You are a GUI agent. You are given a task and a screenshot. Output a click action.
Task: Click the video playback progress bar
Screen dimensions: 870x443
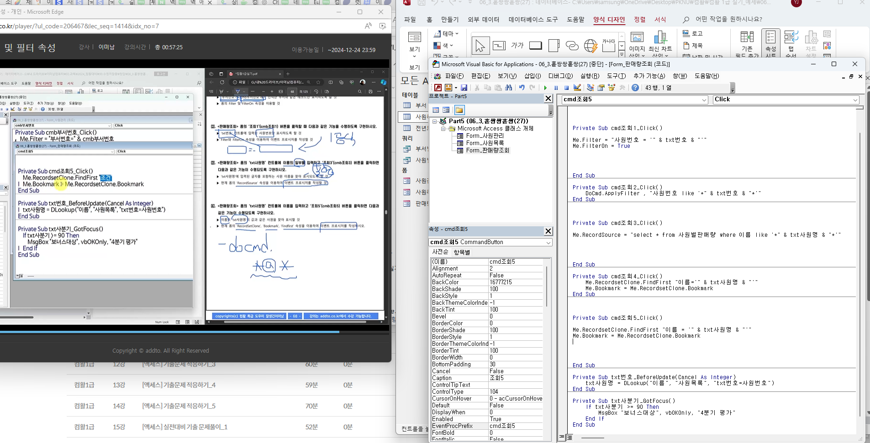pos(183,332)
